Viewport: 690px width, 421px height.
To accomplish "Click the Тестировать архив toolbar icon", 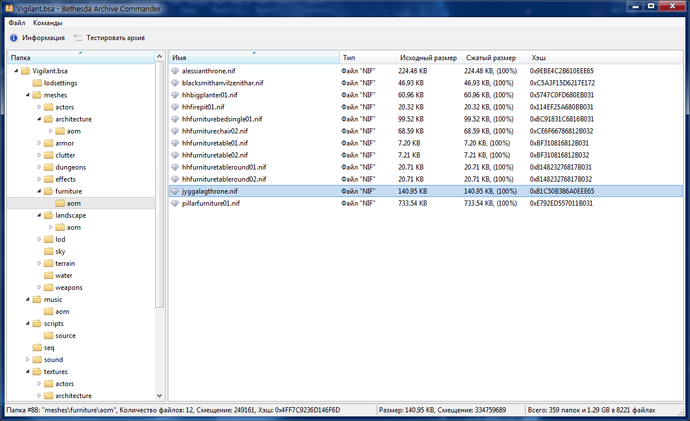I will [78, 38].
